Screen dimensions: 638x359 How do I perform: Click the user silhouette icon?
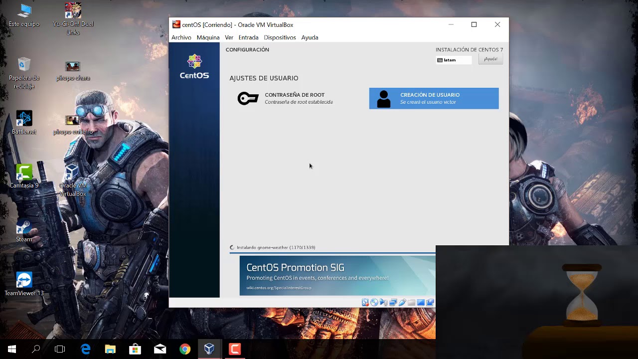(384, 99)
